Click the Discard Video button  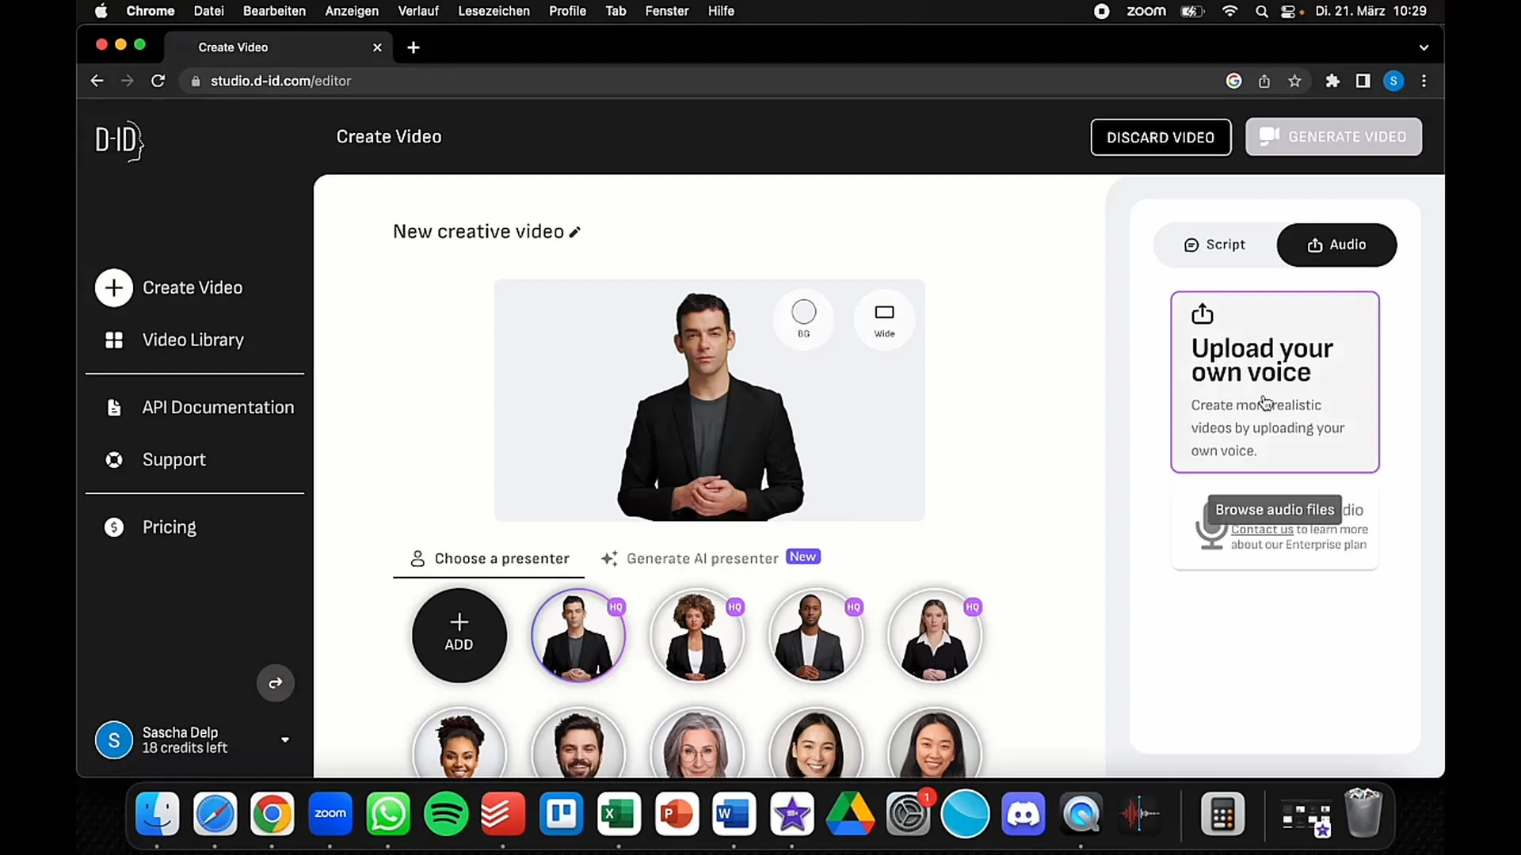(x=1160, y=135)
